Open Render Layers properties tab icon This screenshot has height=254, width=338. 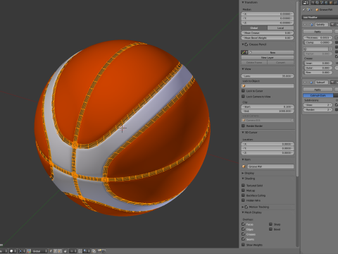pyautogui.click(x=317, y=3)
